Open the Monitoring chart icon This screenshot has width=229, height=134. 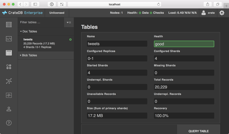click(9, 95)
